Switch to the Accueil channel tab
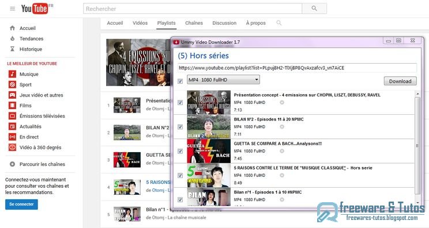Image resolution: width=429 pixels, height=228 pixels. click(115, 23)
